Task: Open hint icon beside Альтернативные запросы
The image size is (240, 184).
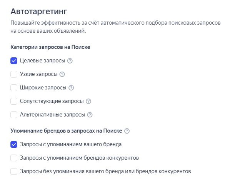Action: pos(90,115)
